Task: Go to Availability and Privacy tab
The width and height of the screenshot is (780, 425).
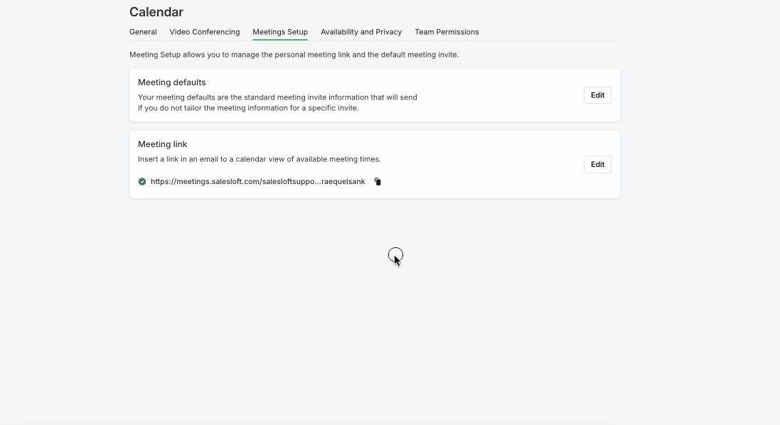Action: coord(361,32)
